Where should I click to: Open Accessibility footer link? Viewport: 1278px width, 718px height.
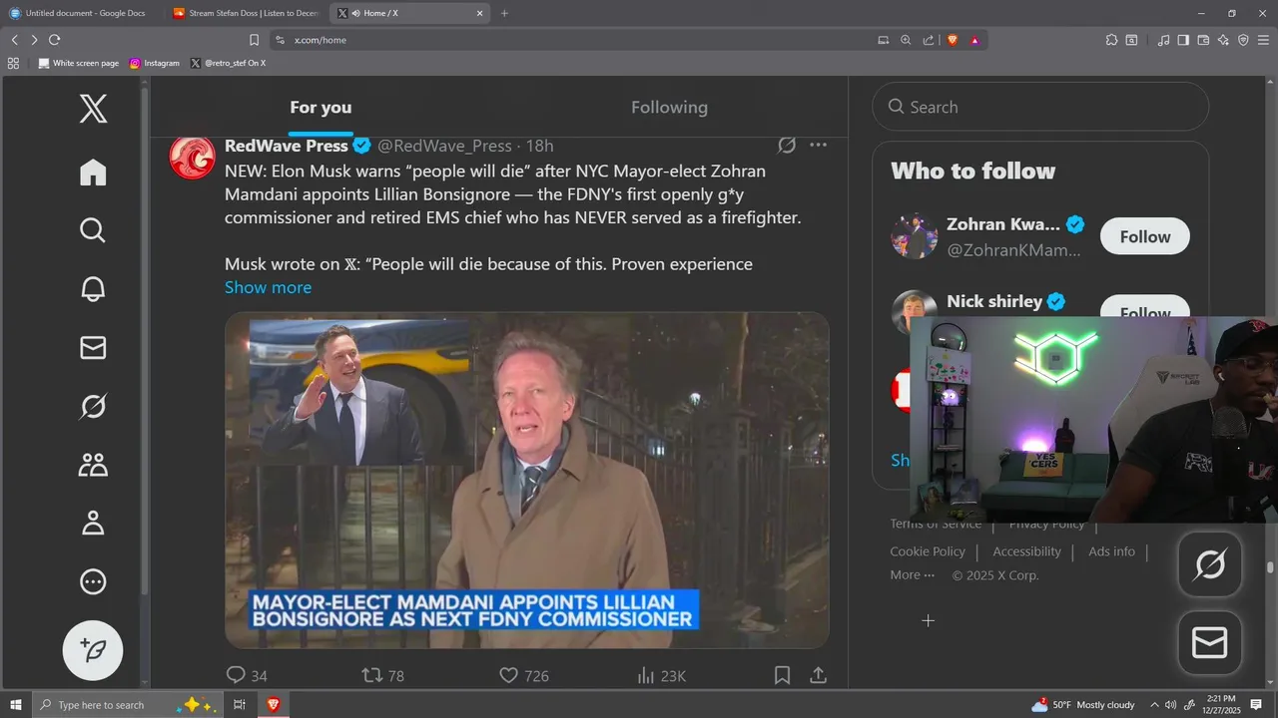tap(1026, 551)
